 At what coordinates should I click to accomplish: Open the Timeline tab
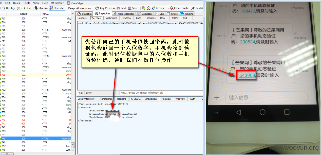coord(187,14)
